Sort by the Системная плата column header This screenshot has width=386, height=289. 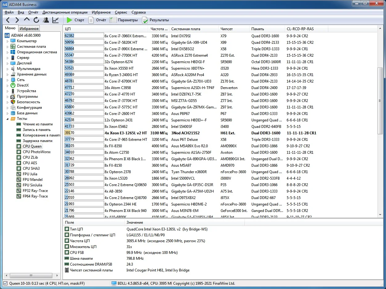[x=194, y=29]
